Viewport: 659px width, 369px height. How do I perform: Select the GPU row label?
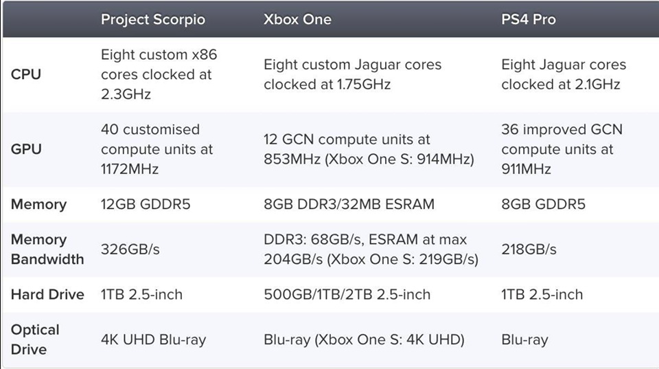click(26, 149)
